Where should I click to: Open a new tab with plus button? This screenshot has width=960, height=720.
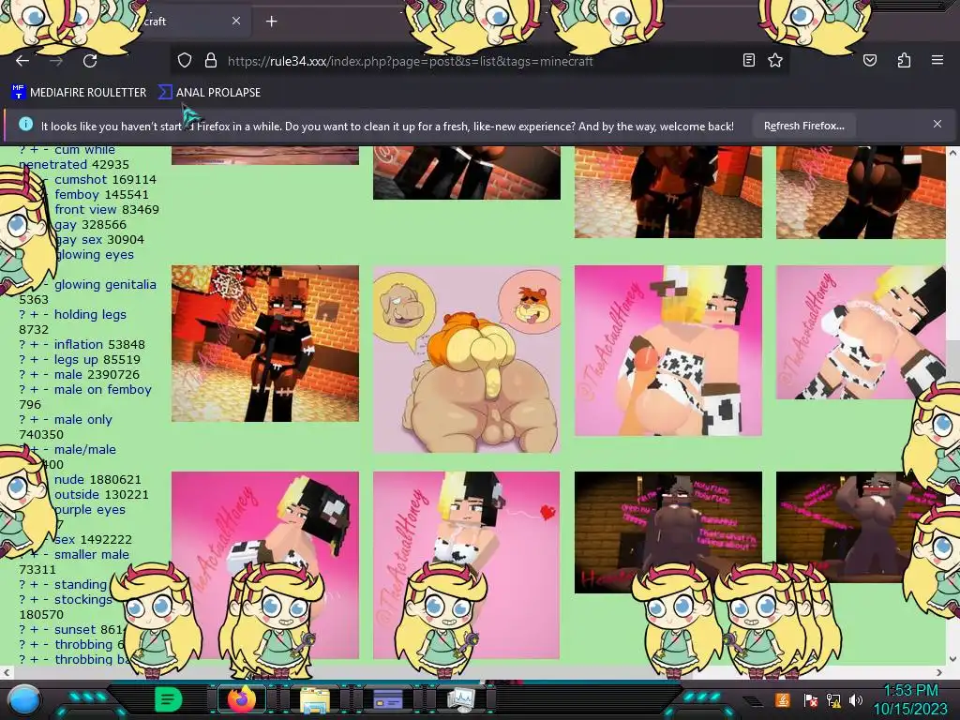271,22
